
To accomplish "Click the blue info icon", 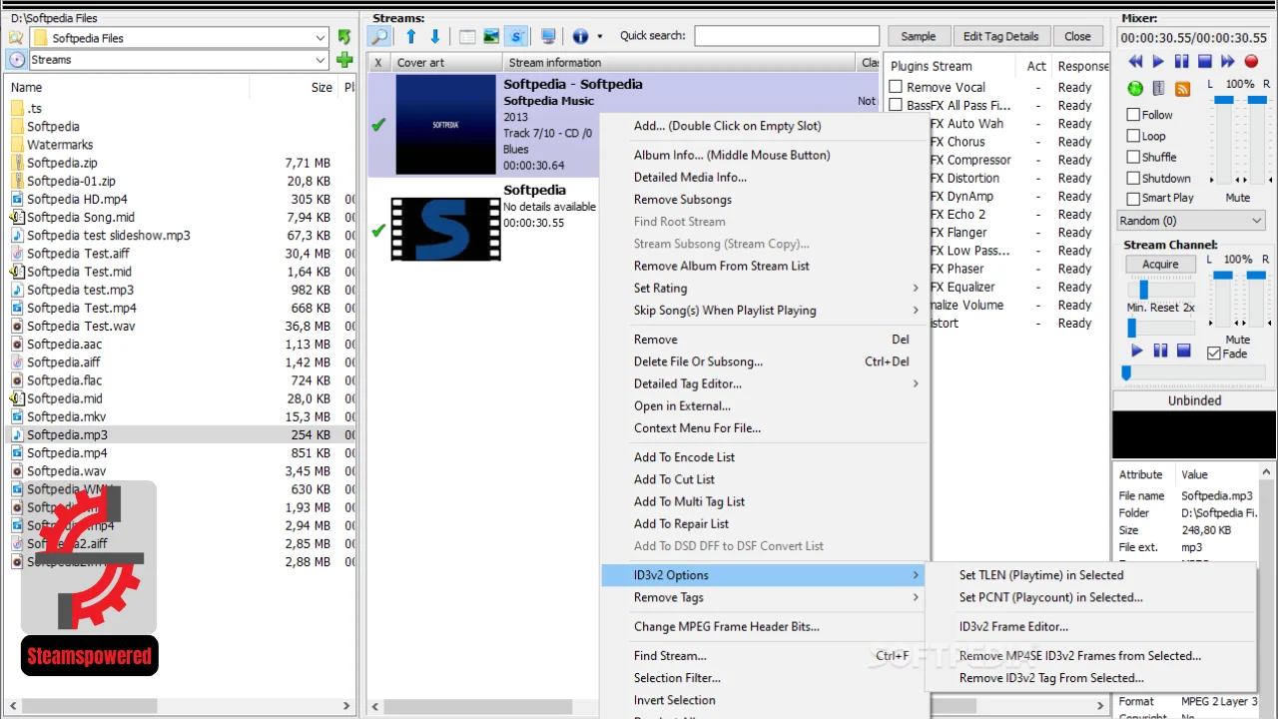I will (x=581, y=37).
